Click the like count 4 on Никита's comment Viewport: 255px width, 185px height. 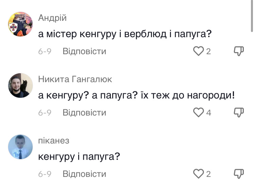(208, 113)
